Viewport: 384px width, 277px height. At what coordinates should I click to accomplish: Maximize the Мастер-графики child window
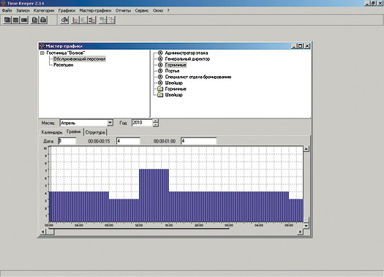click(300, 46)
